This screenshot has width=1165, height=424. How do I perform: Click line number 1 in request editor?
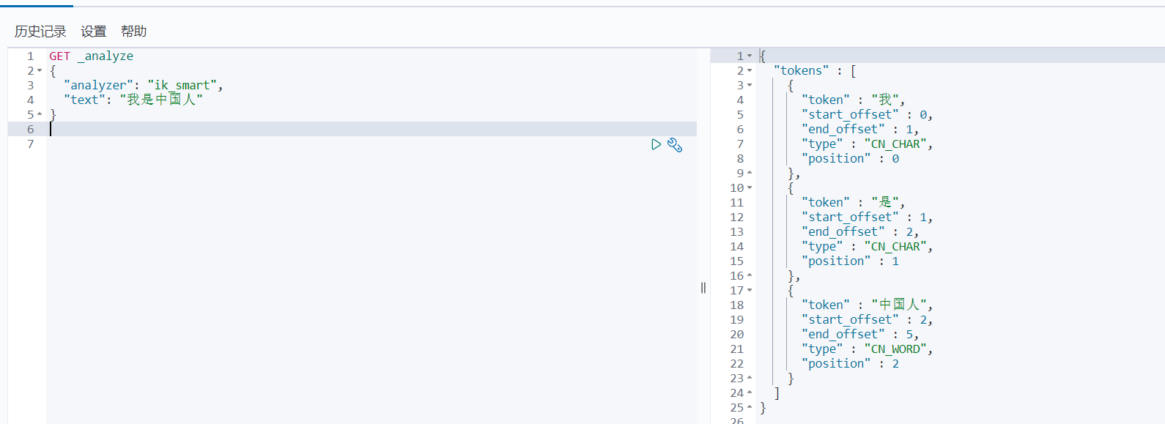[x=31, y=56]
